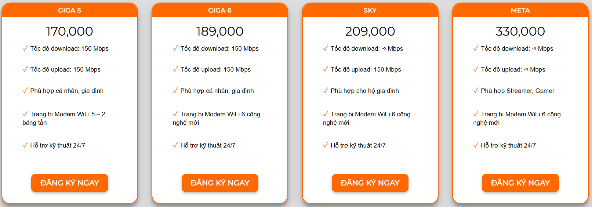Register for the SKY plan
The image size is (592, 207).
pos(370,183)
